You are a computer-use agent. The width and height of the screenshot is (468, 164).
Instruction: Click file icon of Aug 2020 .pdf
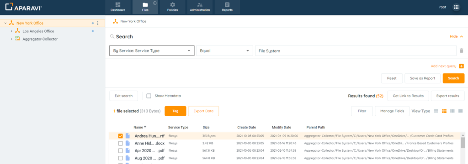click(x=128, y=158)
